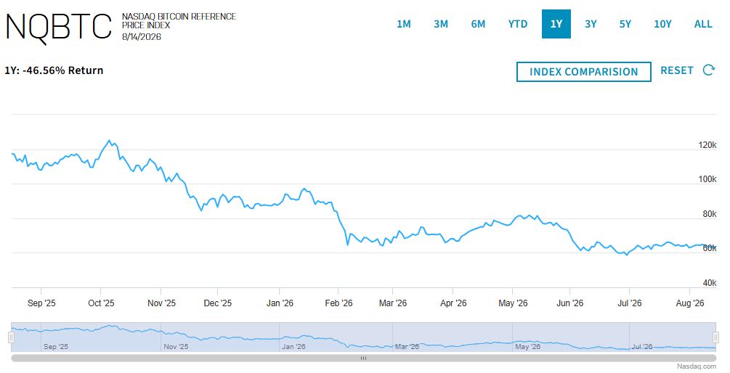
Task: Select the 3M time range
Action: [x=440, y=24]
